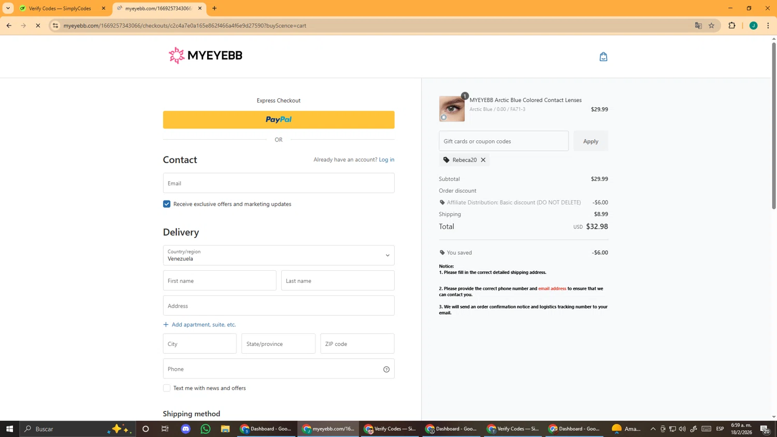777x437 pixels.
Task: Open the Country/region dropdown
Action: point(279,255)
